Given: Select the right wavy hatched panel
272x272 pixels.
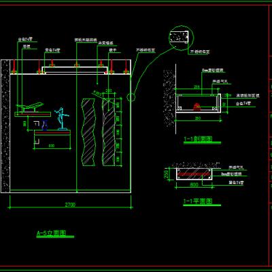Looking at the screenshot, I should 109,132.
